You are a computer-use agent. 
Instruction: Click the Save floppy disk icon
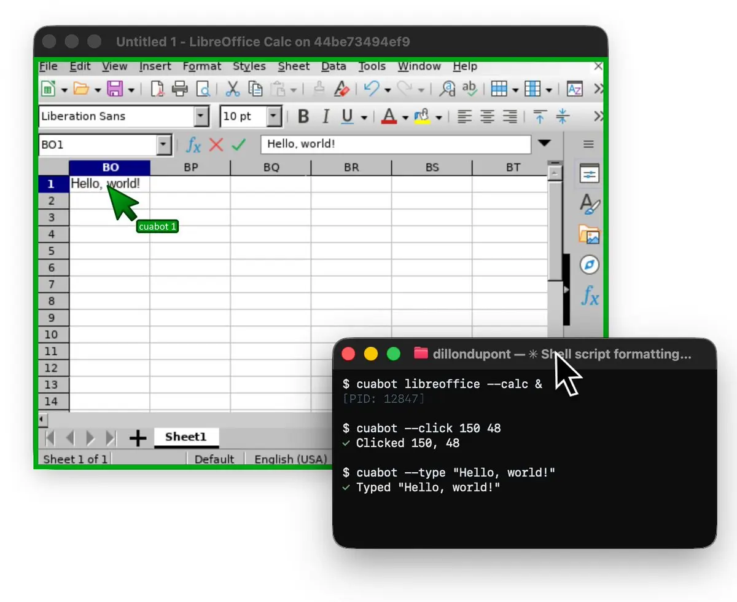click(x=115, y=89)
